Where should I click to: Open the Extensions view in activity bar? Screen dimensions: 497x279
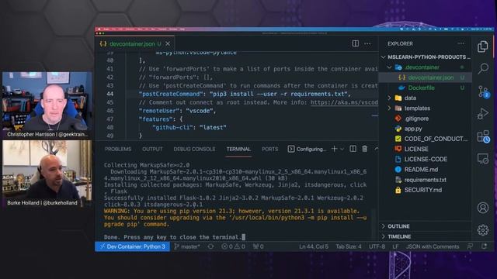(483, 136)
